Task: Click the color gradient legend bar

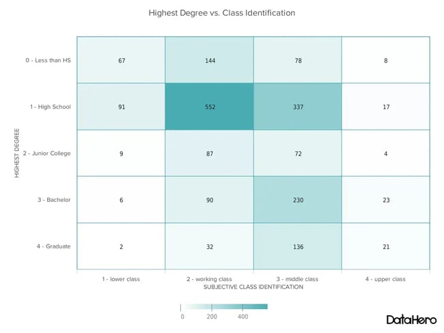Action: coord(224,306)
